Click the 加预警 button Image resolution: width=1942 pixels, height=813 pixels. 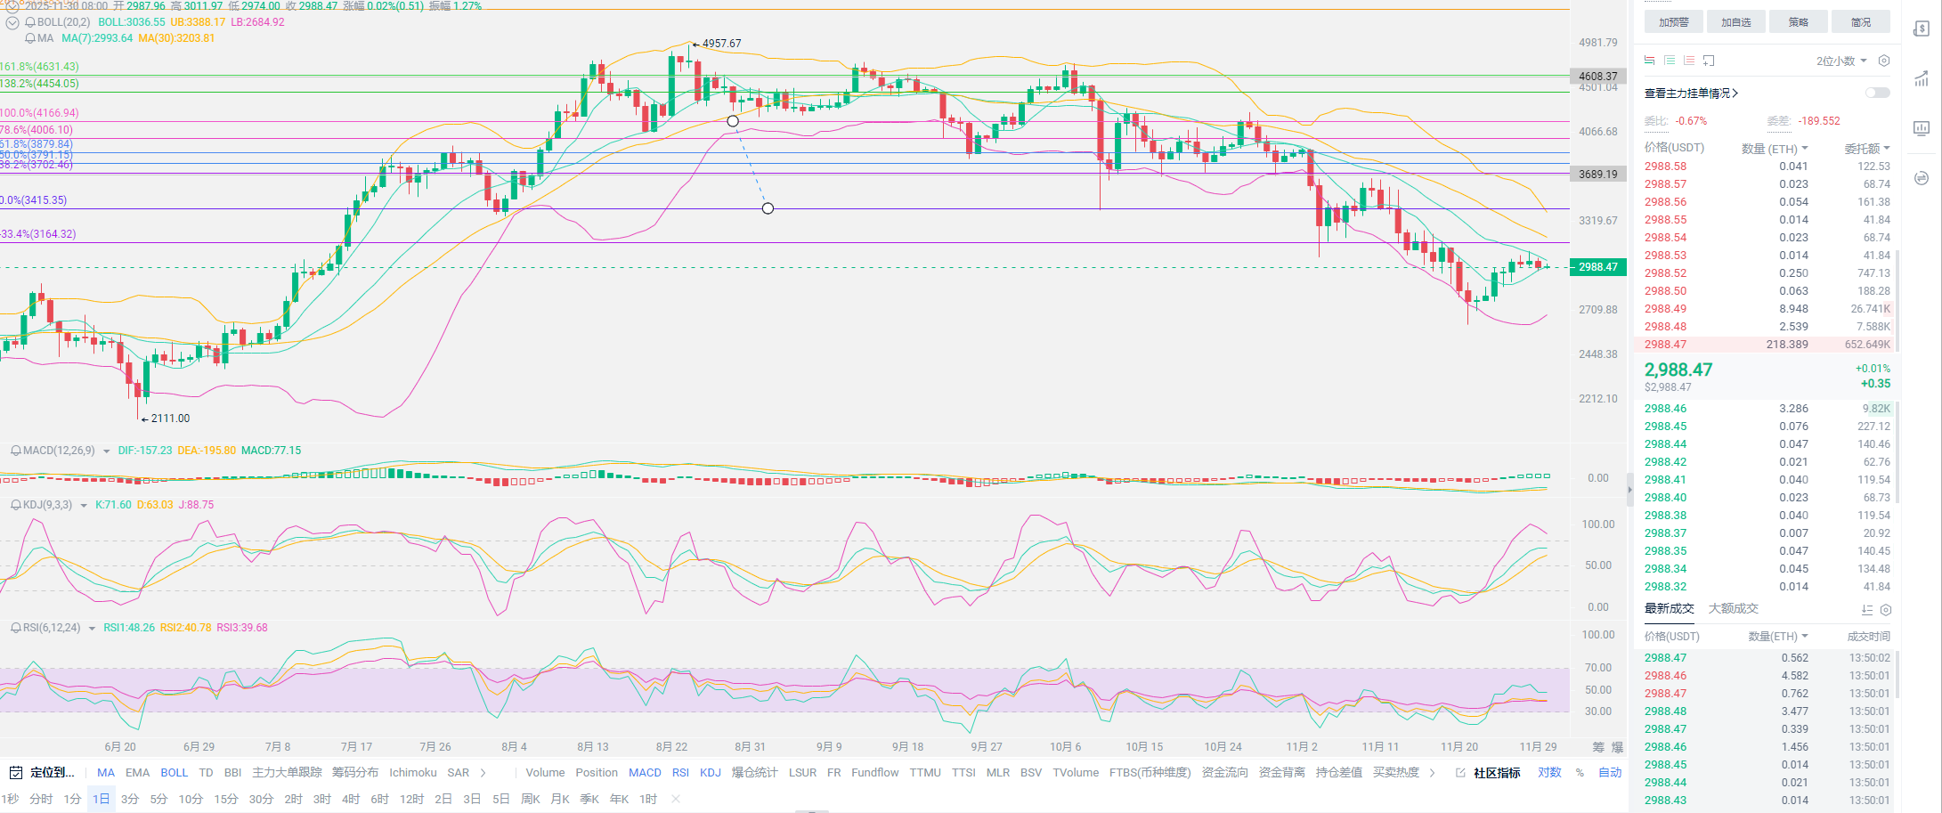pos(1673,22)
